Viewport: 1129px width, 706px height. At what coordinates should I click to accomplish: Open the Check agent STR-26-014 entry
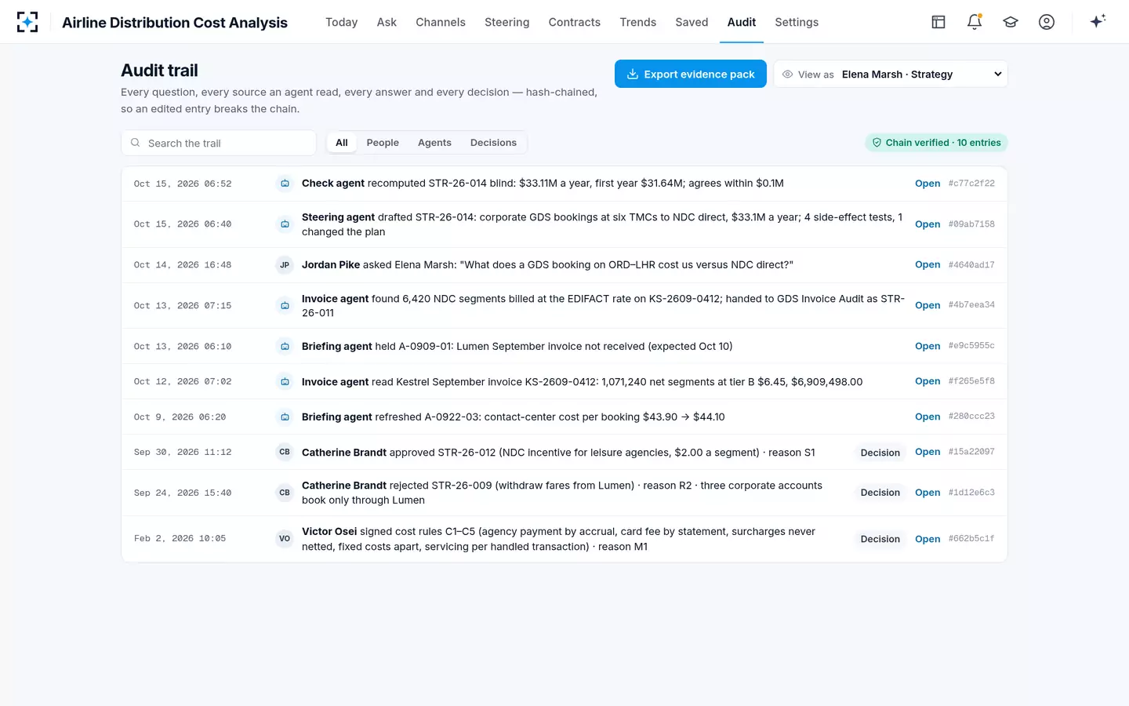coord(928,184)
